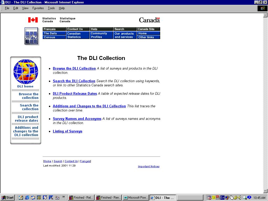Open Additions and Changes to the DLI Collection link
Screen dimensions: 268x201
(89, 106)
